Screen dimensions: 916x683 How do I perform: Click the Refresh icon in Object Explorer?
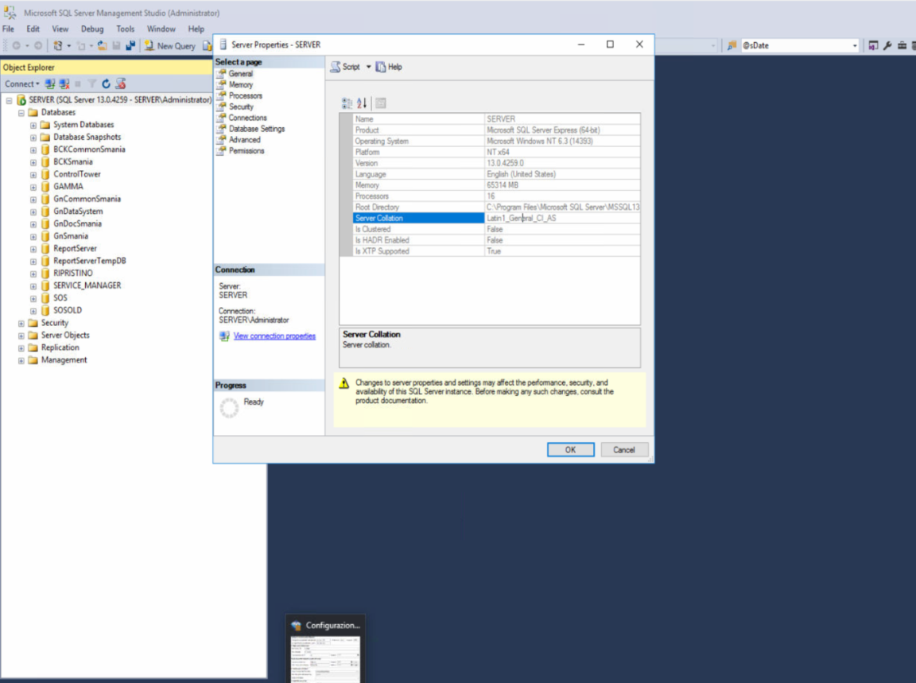(106, 83)
